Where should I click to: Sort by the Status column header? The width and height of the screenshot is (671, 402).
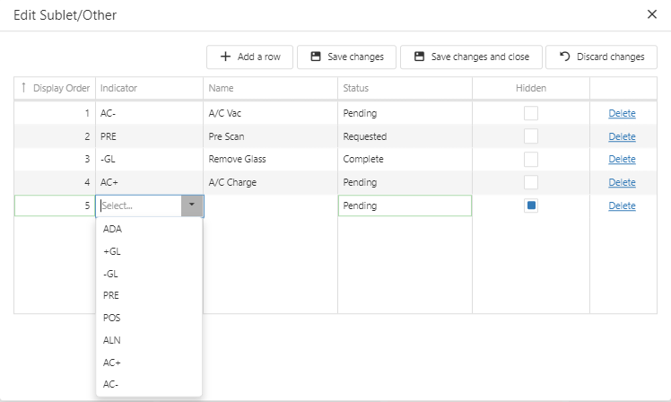356,88
